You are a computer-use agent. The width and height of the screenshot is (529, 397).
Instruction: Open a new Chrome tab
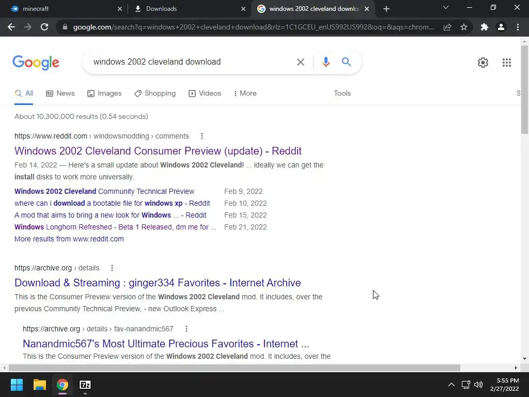386,9
